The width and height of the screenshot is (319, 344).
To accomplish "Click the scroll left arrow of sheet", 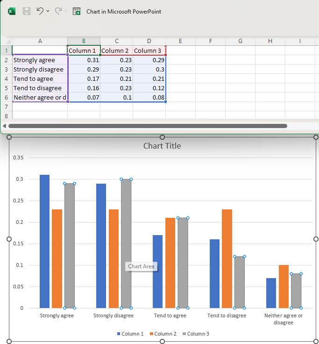I will (x=5, y=126).
